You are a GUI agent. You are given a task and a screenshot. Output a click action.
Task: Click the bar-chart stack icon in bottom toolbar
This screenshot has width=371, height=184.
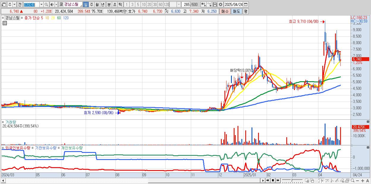[342, 180]
